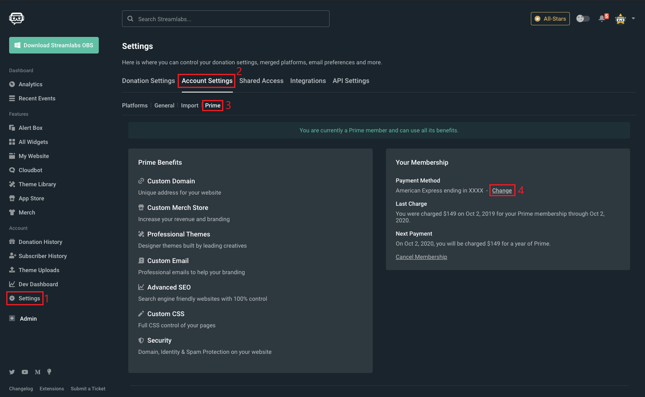The width and height of the screenshot is (645, 397).
Task: View Donation History
Action: pos(36,242)
